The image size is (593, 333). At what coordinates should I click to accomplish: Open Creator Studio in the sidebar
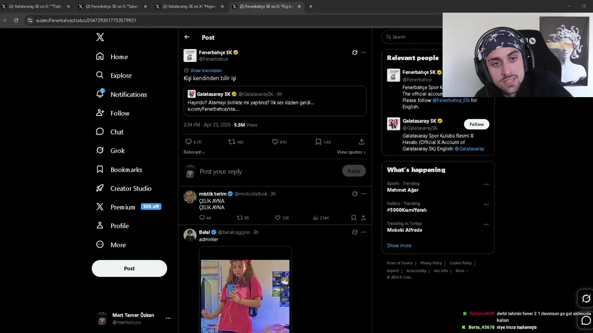tap(124, 188)
